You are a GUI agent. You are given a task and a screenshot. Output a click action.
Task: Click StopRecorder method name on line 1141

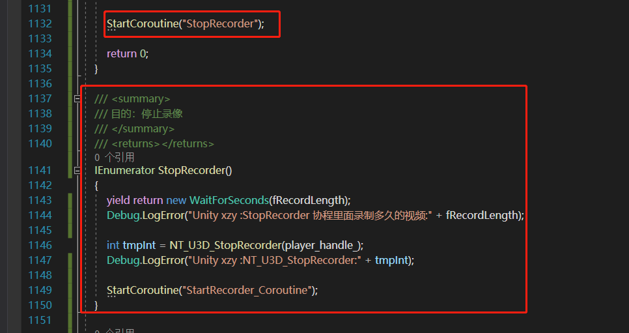pyautogui.click(x=191, y=170)
